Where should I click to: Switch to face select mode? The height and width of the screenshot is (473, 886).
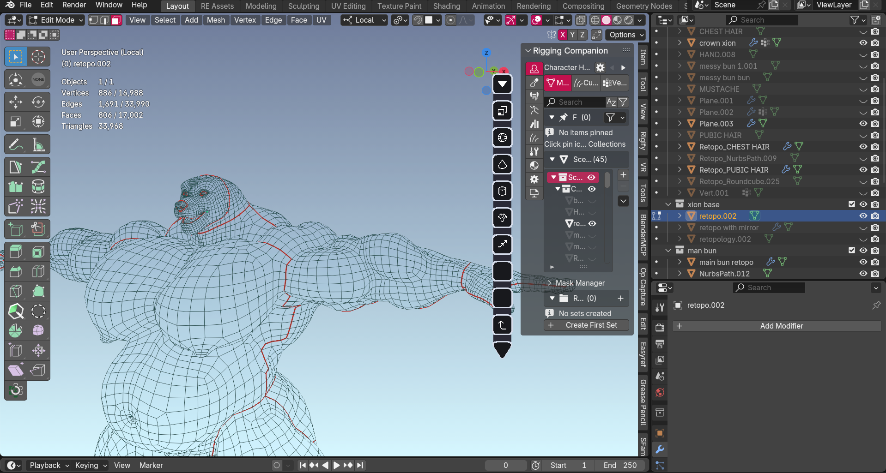(x=116, y=20)
